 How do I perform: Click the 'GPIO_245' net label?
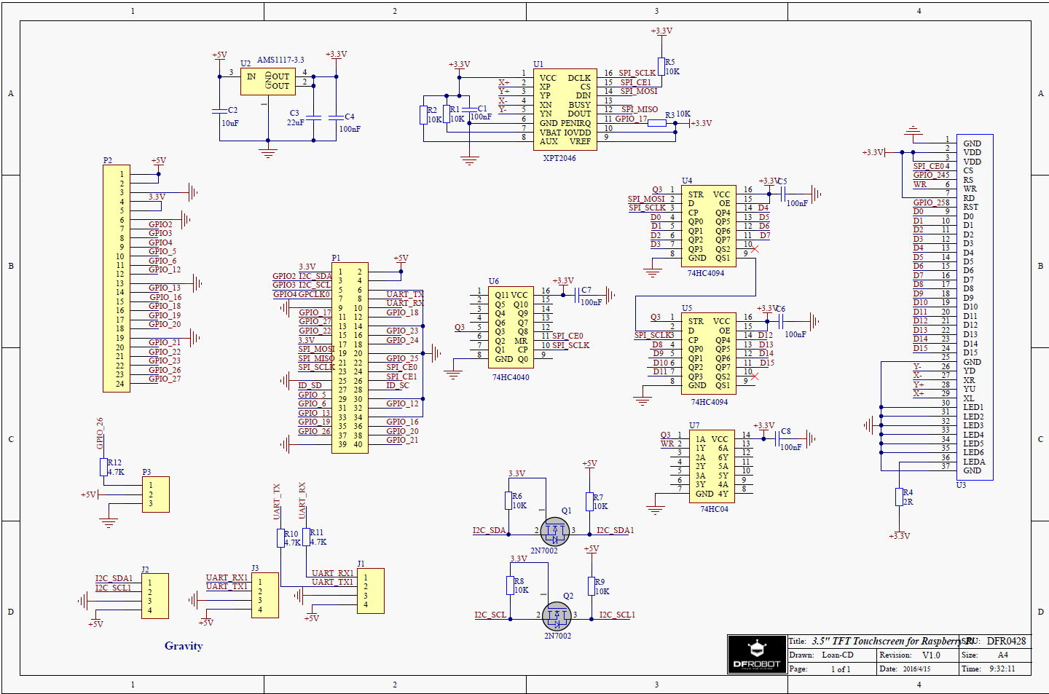pos(932,175)
